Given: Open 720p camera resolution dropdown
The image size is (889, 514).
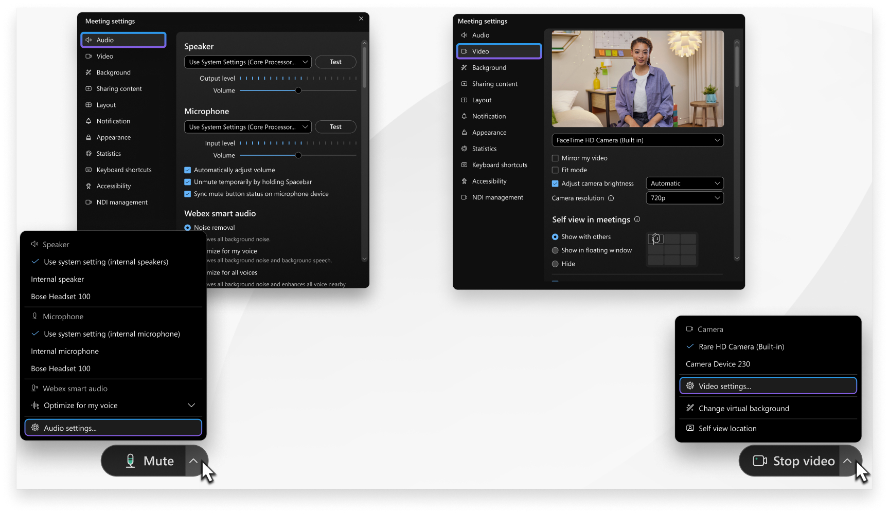Looking at the screenshot, I should coord(685,198).
